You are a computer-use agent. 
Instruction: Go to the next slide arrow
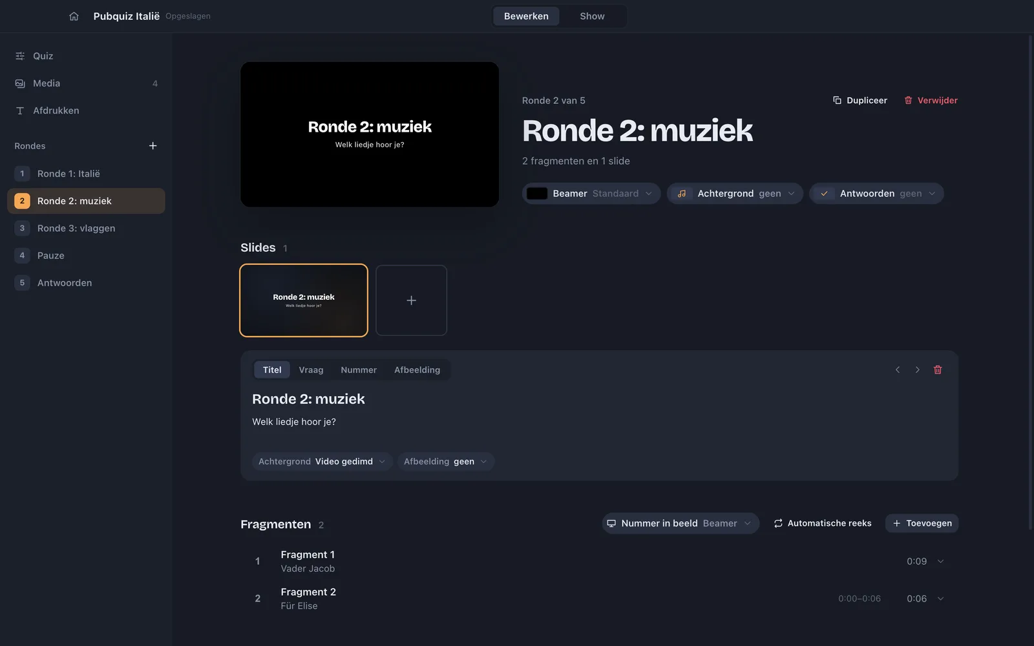click(x=917, y=370)
